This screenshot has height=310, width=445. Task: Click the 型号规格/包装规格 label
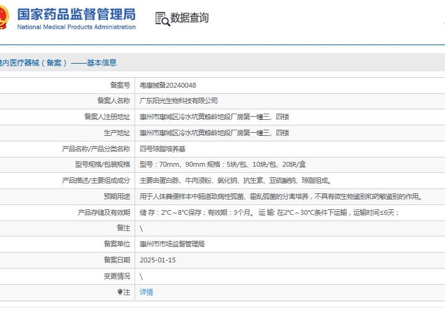click(x=102, y=164)
